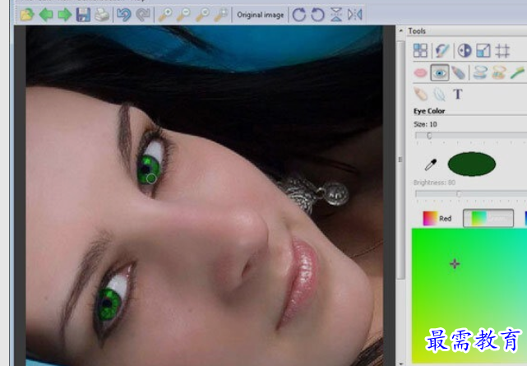Rotate image clockwise

click(x=298, y=15)
